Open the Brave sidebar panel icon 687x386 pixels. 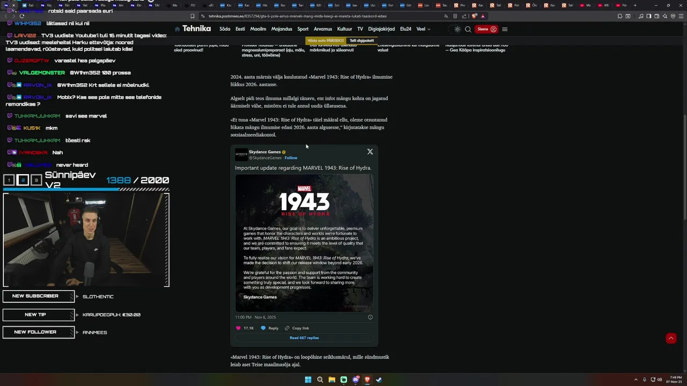[x=648, y=16]
